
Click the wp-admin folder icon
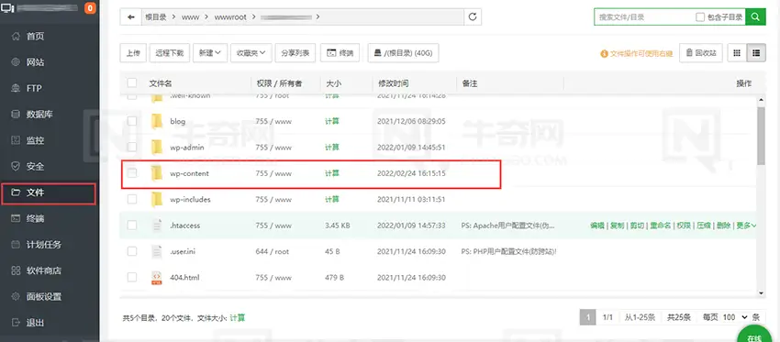[157, 147]
